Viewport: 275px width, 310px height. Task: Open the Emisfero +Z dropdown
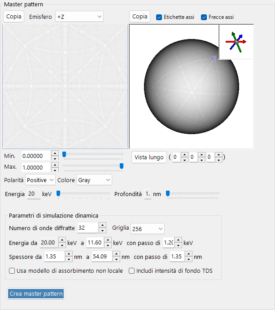point(79,17)
